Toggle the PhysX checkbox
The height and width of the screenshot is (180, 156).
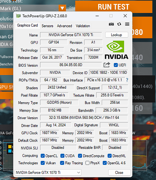[87, 163]
